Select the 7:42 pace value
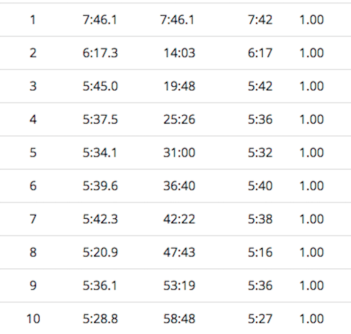Viewport: 351px width, 334px height. pyautogui.click(x=260, y=20)
